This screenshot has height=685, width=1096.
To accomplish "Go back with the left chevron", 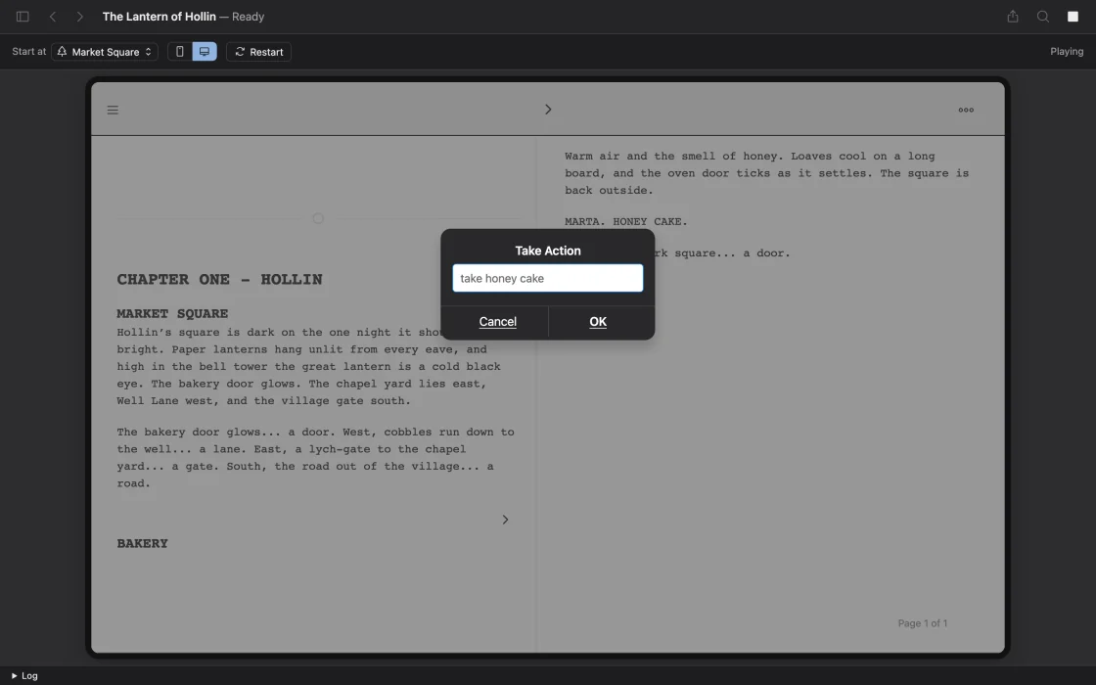I will pos(53,16).
